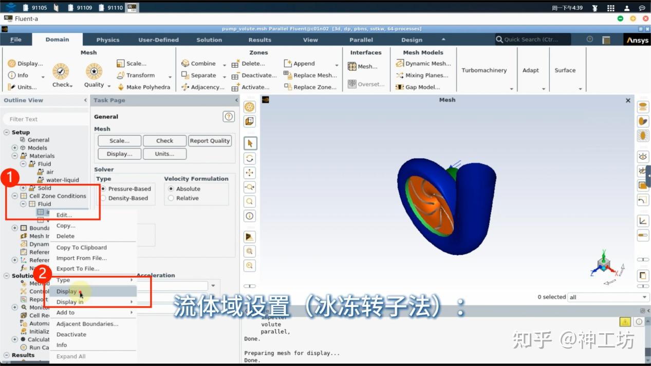Screen dimensions: 651x366
Task: Click the Display... button in Task Page
Action: (119, 154)
